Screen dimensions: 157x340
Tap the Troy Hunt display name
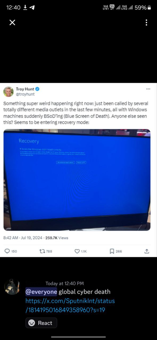pos(25,89)
